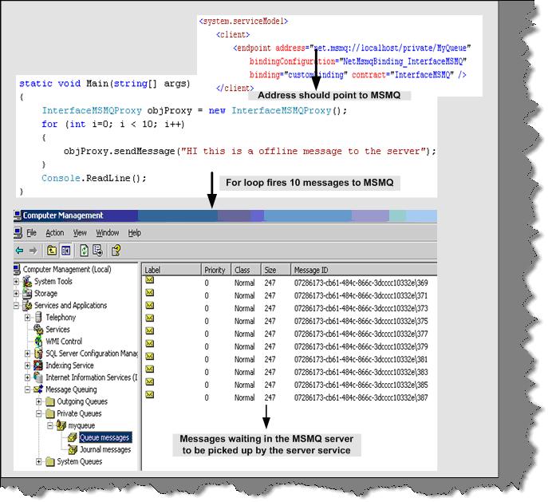The width and height of the screenshot is (548, 502).
Task: Sort by the Message ID column header
Action: click(x=364, y=270)
